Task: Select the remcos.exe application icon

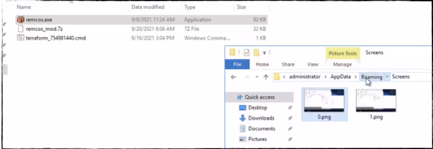Action: 21,20
